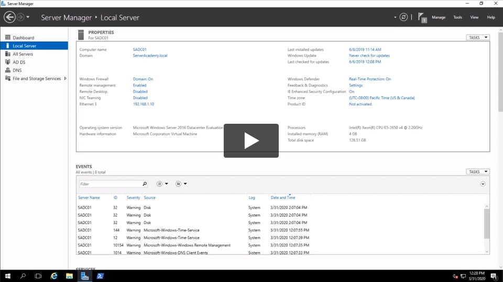Screen dimensions: 503x282
Task: Click the Remote Desktop Disabled link
Action: point(140,91)
